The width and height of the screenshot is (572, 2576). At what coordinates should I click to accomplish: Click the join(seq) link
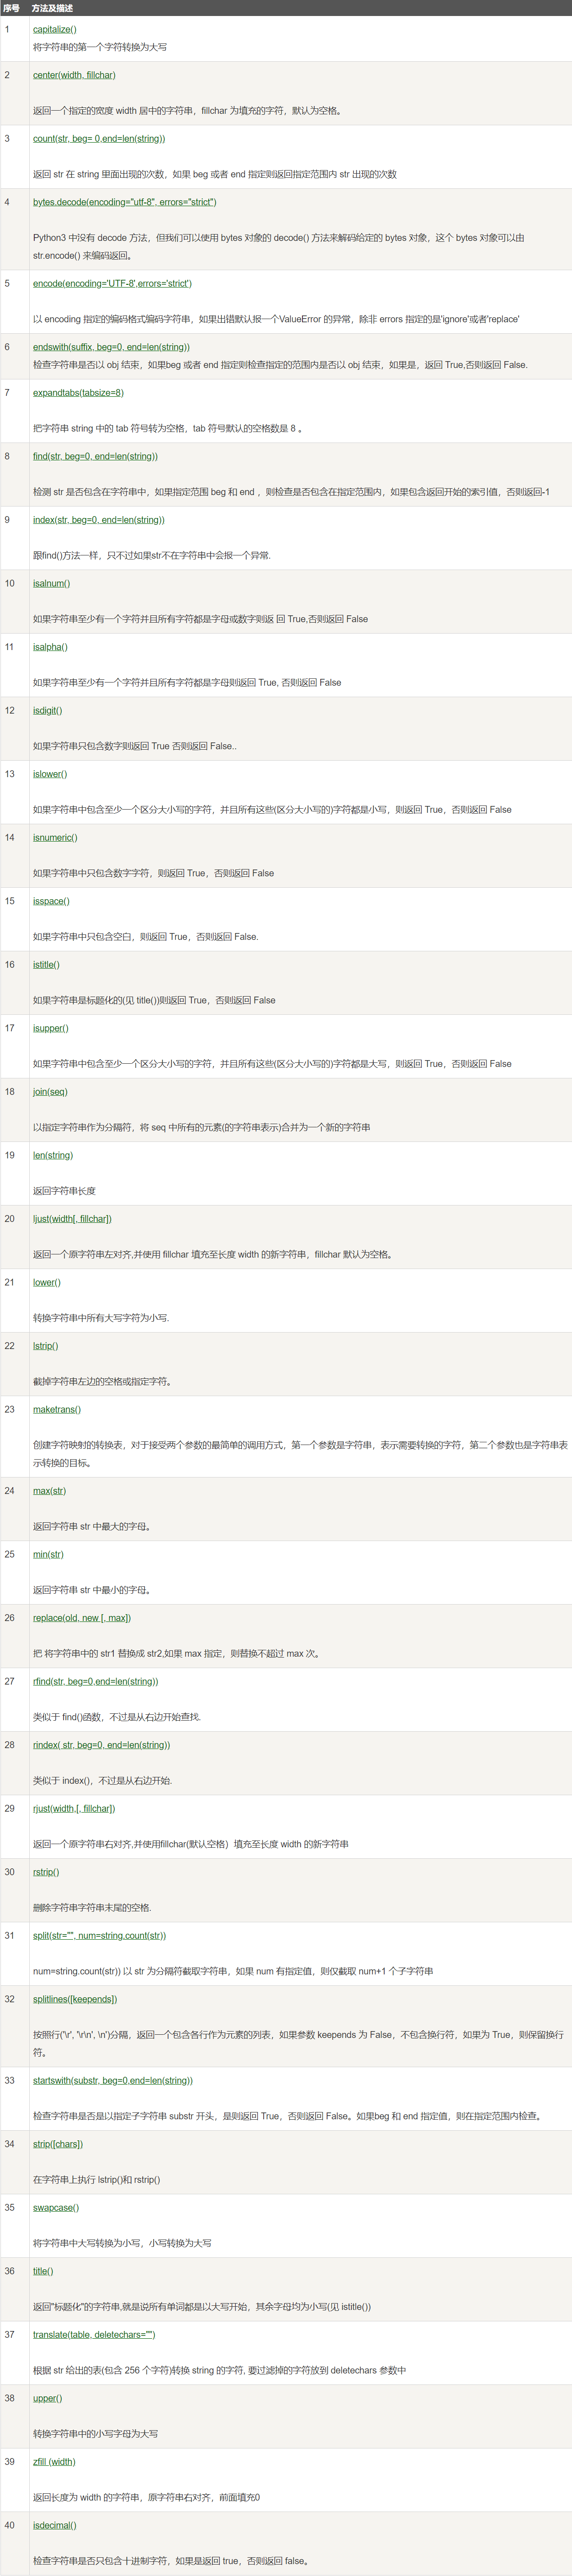50,1091
